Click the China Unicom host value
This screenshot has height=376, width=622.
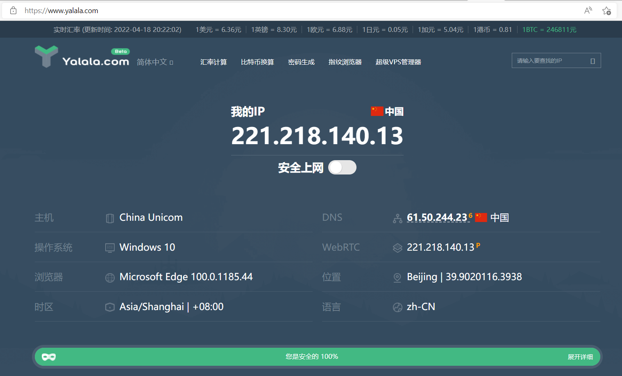(151, 217)
